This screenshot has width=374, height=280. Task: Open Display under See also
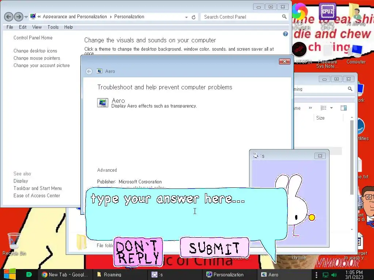pyautogui.click(x=21, y=181)
